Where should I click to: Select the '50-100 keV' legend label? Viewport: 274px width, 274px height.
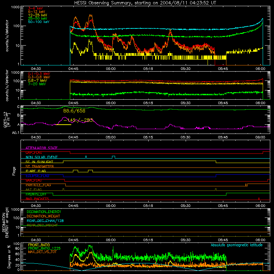point(39,22)
